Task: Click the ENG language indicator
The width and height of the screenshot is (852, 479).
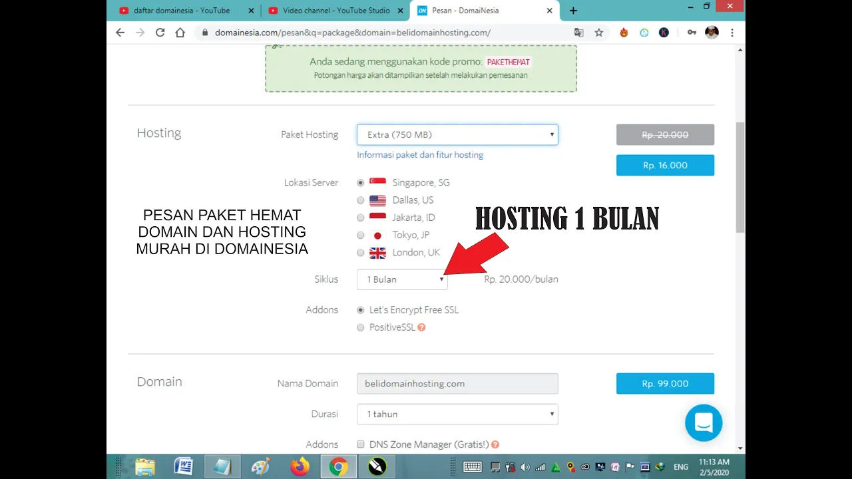Action: (681, 467)
